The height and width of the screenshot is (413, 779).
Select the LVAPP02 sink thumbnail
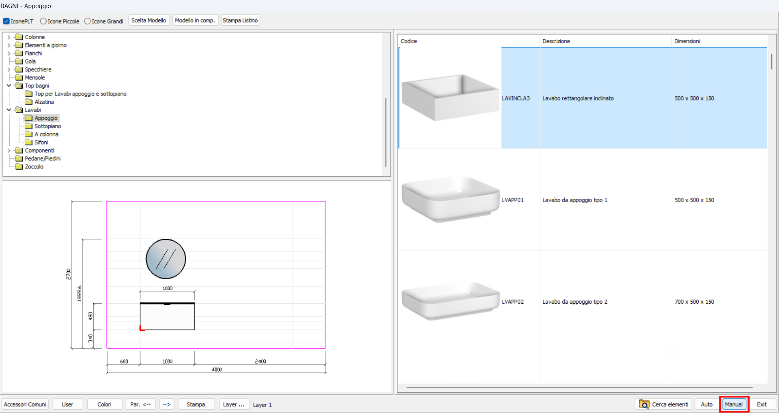[450, 301]
